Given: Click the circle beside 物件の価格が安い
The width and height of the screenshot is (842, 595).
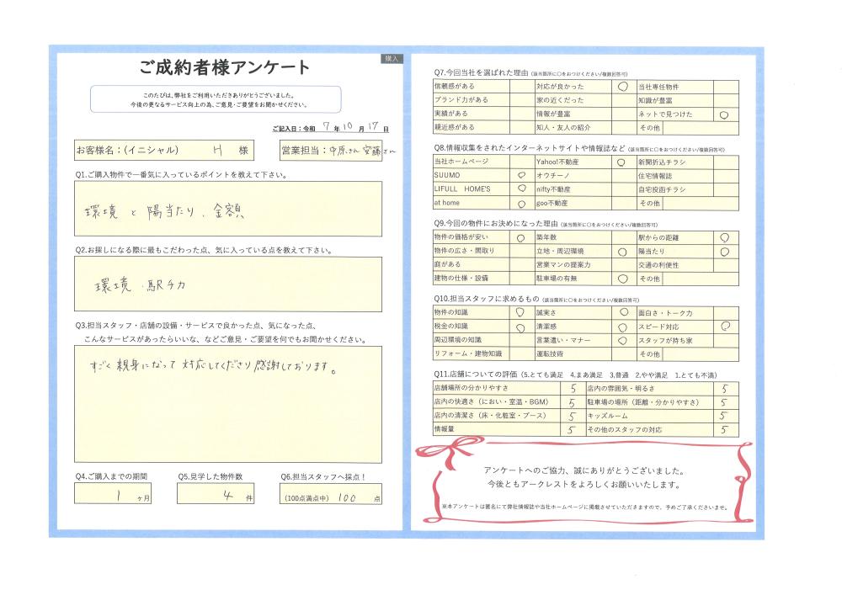Looking at the screenshot, I should (x=520, y=238).
